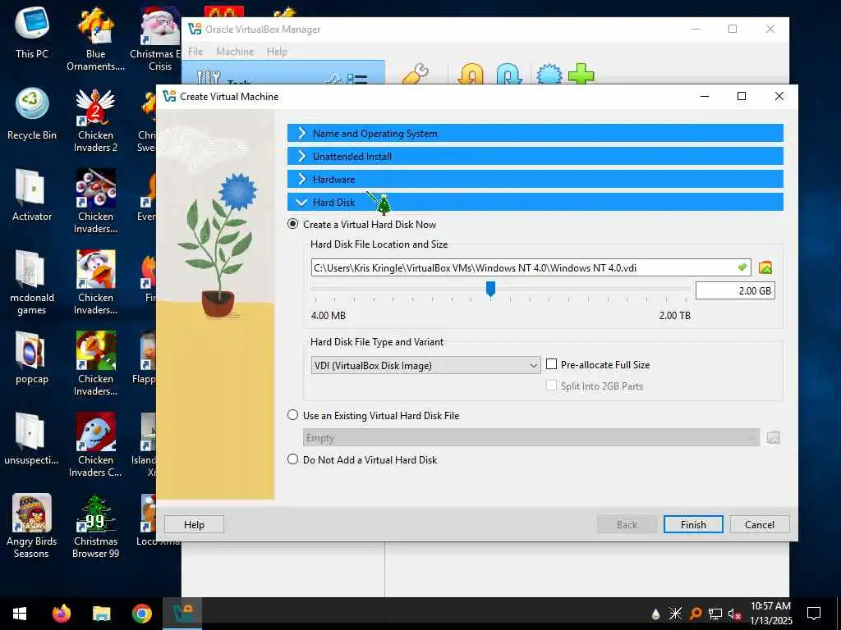The width and height of the screenshot is (841, 630).
Task: Select the Christmas Browser 99 shortcut
Action: (x=95, y=526)
